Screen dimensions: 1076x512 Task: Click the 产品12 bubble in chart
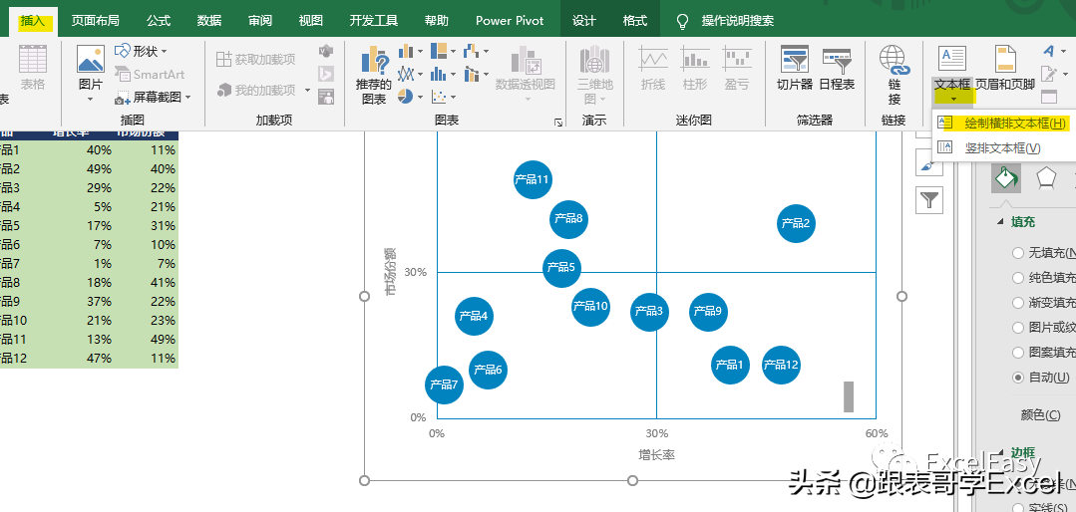(x=781, y=366)
